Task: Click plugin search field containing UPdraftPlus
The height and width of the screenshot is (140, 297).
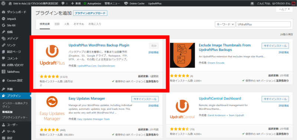Action: pyautogui.click(x=263, y=24)
